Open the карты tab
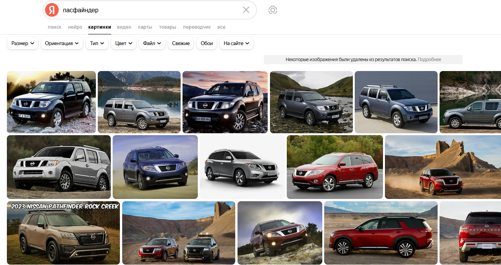Screen dimensions: 501x265 pos(145,27)
